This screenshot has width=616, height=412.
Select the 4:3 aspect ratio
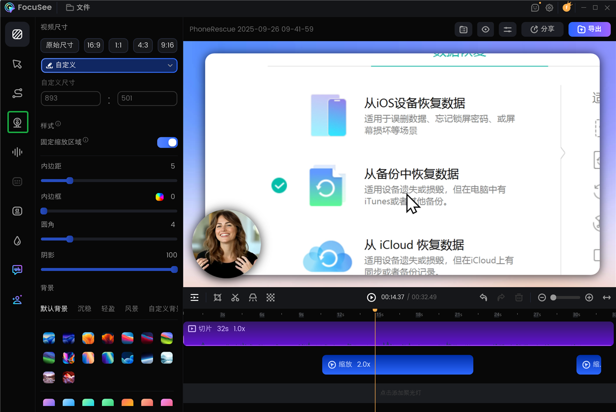point(143,45)
